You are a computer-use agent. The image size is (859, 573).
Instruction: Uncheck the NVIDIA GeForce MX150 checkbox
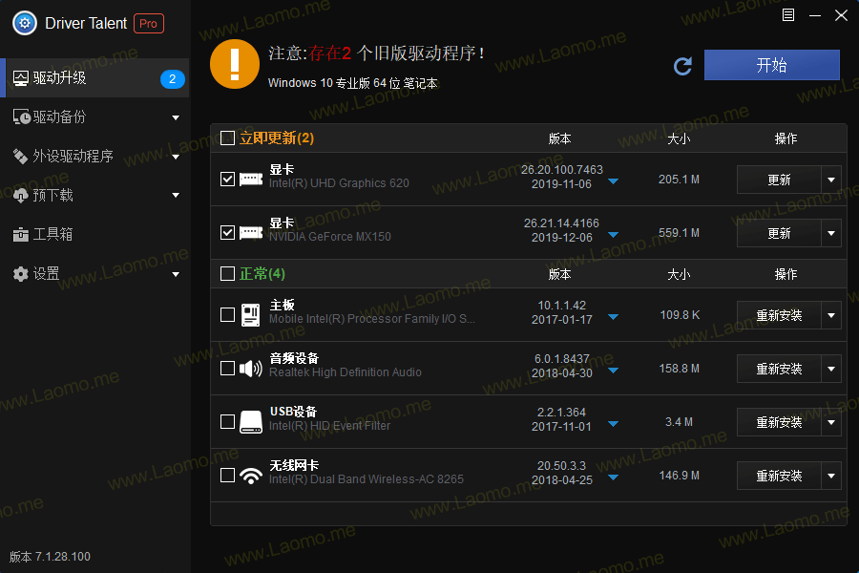[227, 233]
